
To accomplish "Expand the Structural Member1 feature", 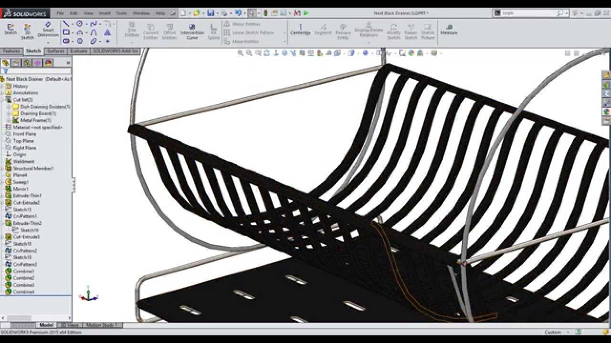I will pos(2,168).
